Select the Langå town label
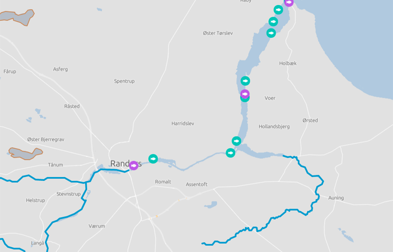393x252 pixels. [37, 243]
